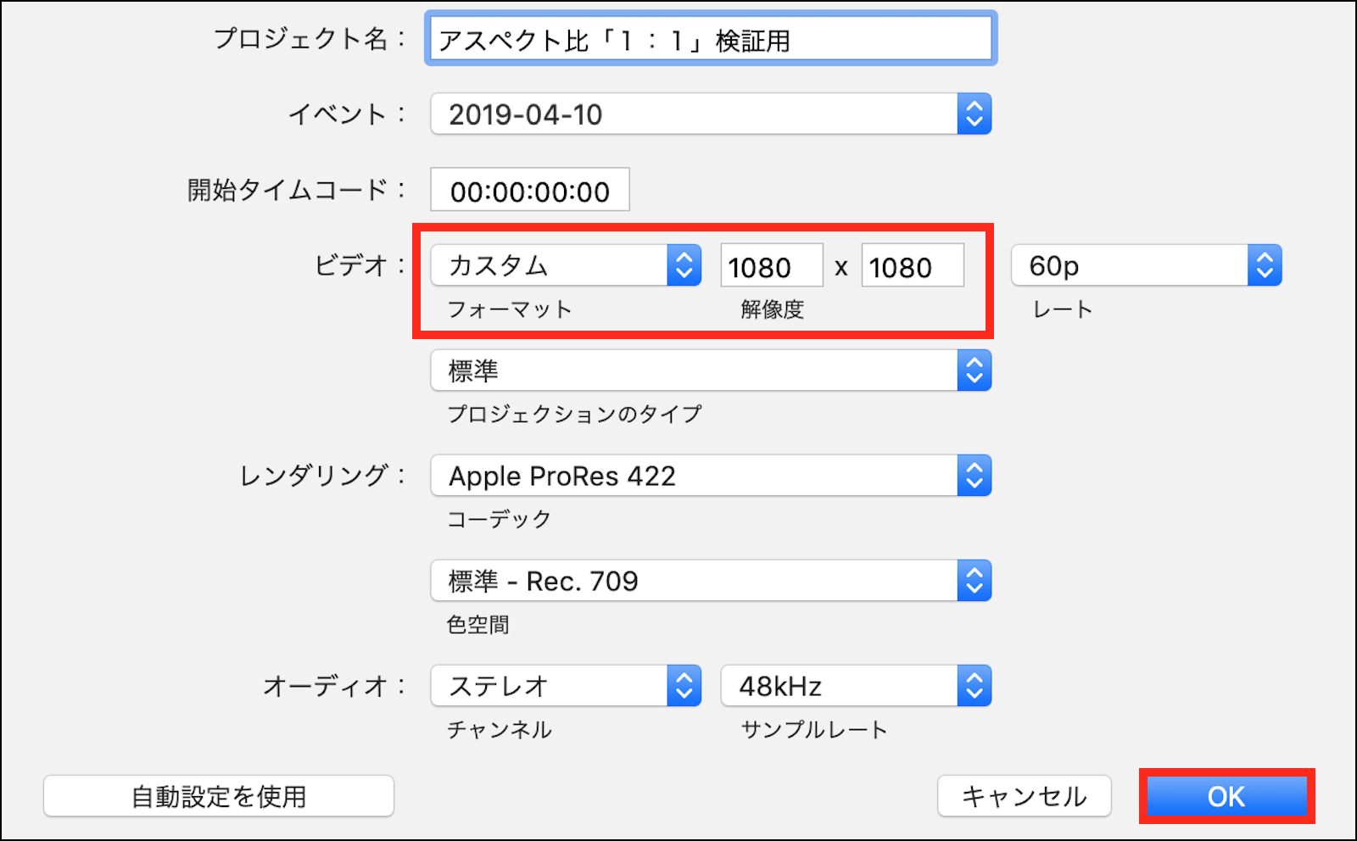Click the 自動設定を使用 button

coord(219,796)
